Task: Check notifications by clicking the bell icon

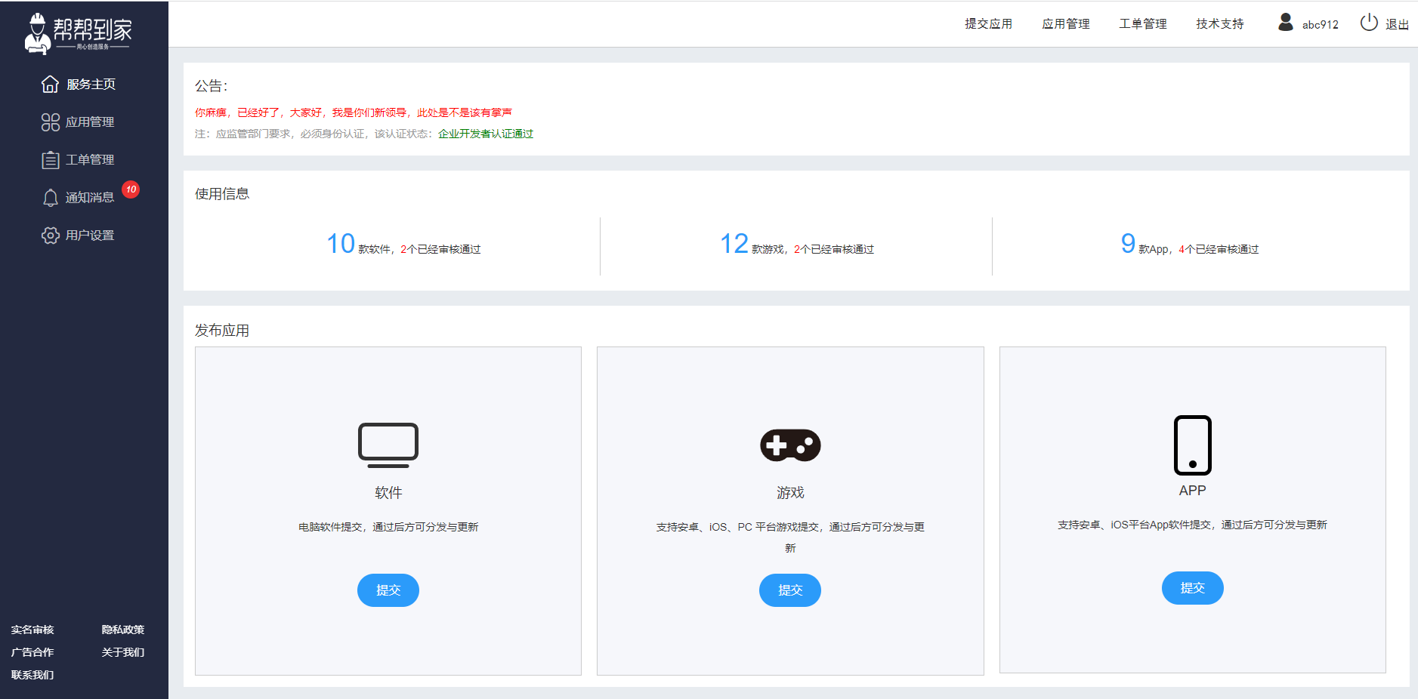Action: 50,197
